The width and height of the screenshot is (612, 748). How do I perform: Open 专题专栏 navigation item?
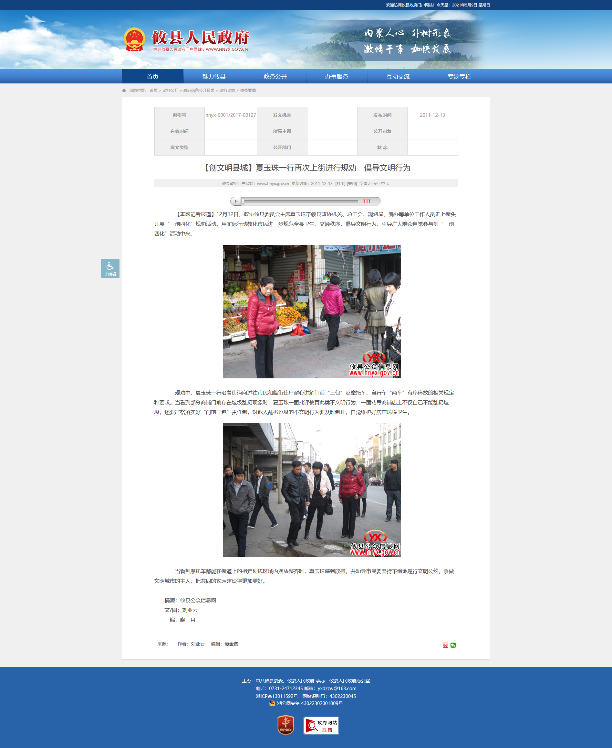(x=459, y=76)
